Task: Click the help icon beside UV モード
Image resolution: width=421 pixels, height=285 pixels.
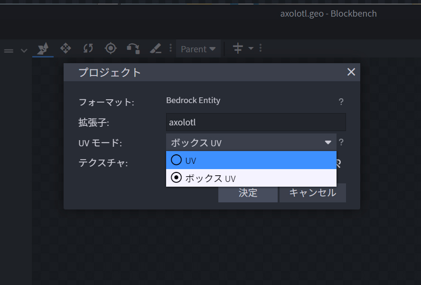Action: [341, 142]
